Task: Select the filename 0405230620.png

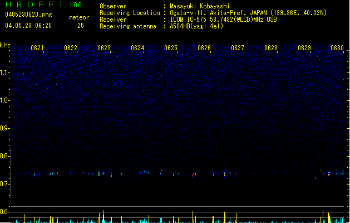Action: point(28,14)
